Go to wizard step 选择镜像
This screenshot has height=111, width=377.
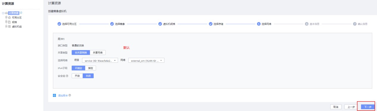(x=120, y=24)
